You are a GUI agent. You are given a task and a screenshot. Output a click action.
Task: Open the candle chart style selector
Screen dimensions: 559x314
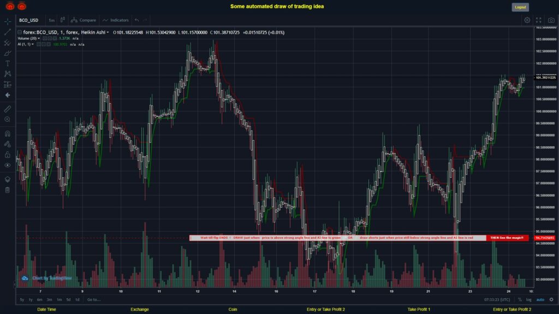[x=62, y=20]
